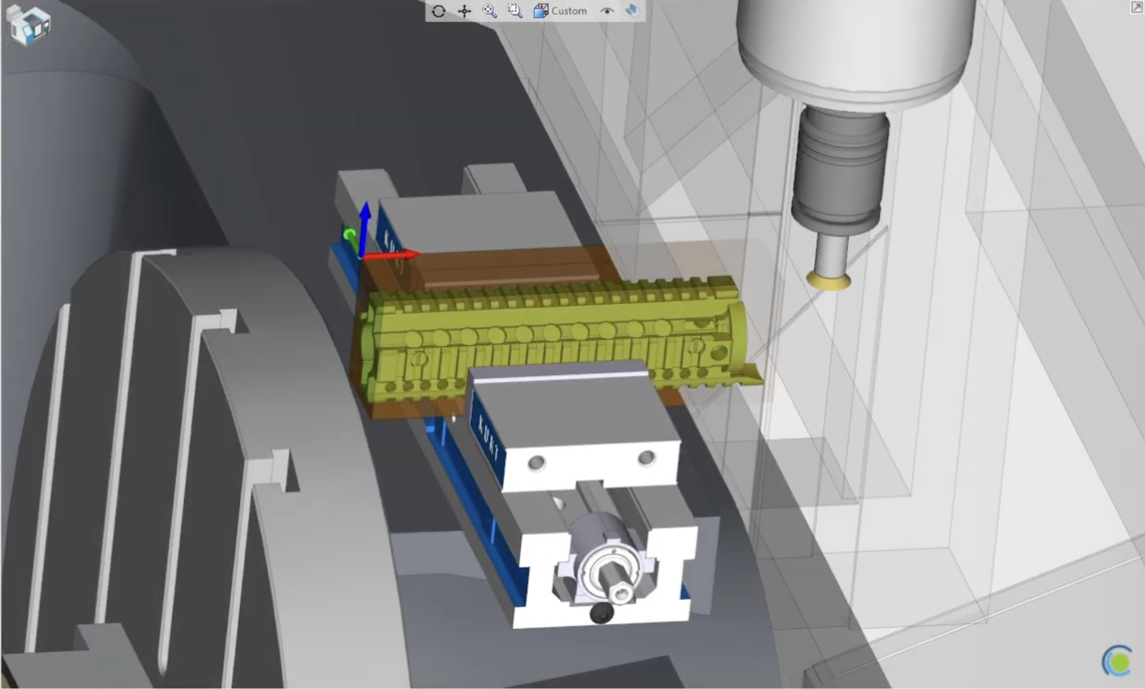Click the green Y-axis origin marker

coord(349,235)
